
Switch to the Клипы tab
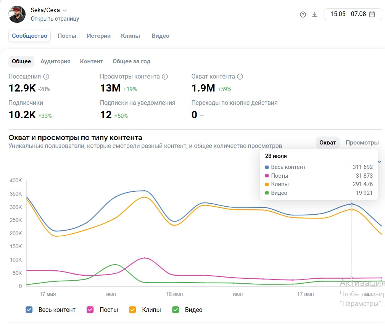130,36
